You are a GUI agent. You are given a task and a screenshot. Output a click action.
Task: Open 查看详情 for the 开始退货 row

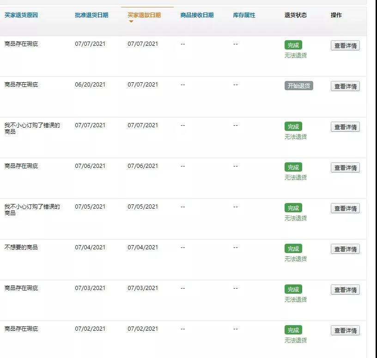point(345,85)
